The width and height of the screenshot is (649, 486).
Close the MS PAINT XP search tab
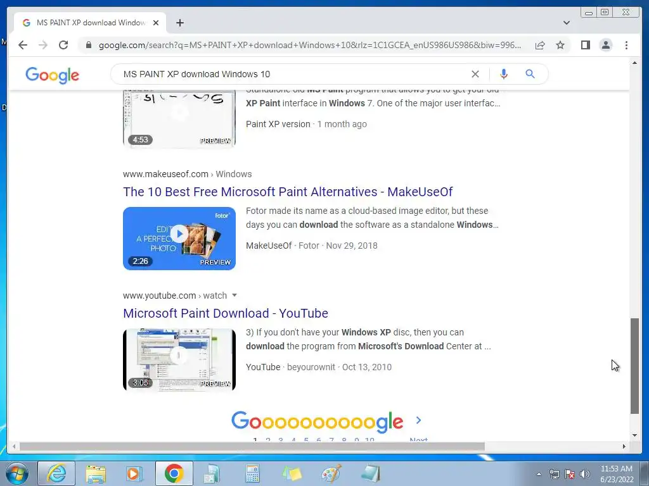point(156,23)
